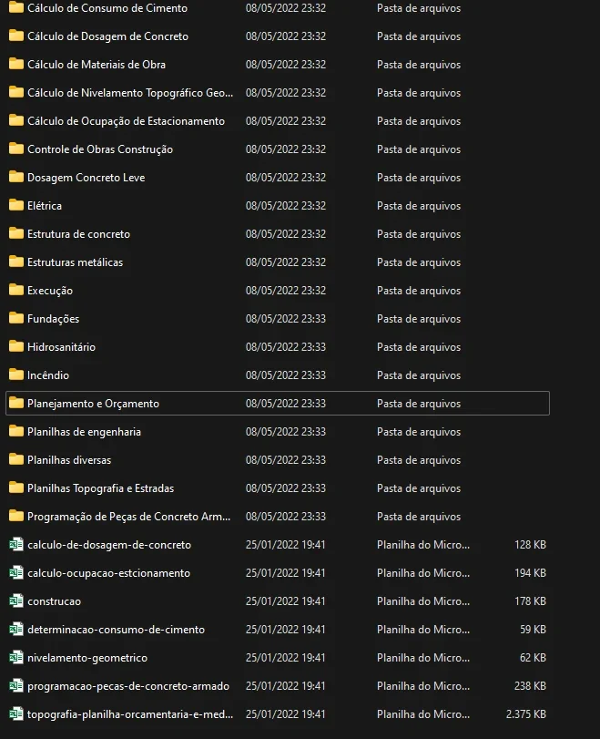Click topografia-planilha-orcamentaria spreadsheet entry
Viewport: 600px width, 739px height.
278,714
